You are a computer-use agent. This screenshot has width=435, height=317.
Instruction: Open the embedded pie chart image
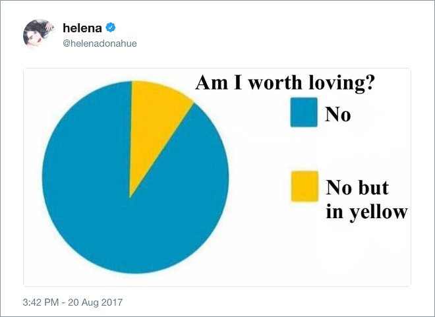217,177
